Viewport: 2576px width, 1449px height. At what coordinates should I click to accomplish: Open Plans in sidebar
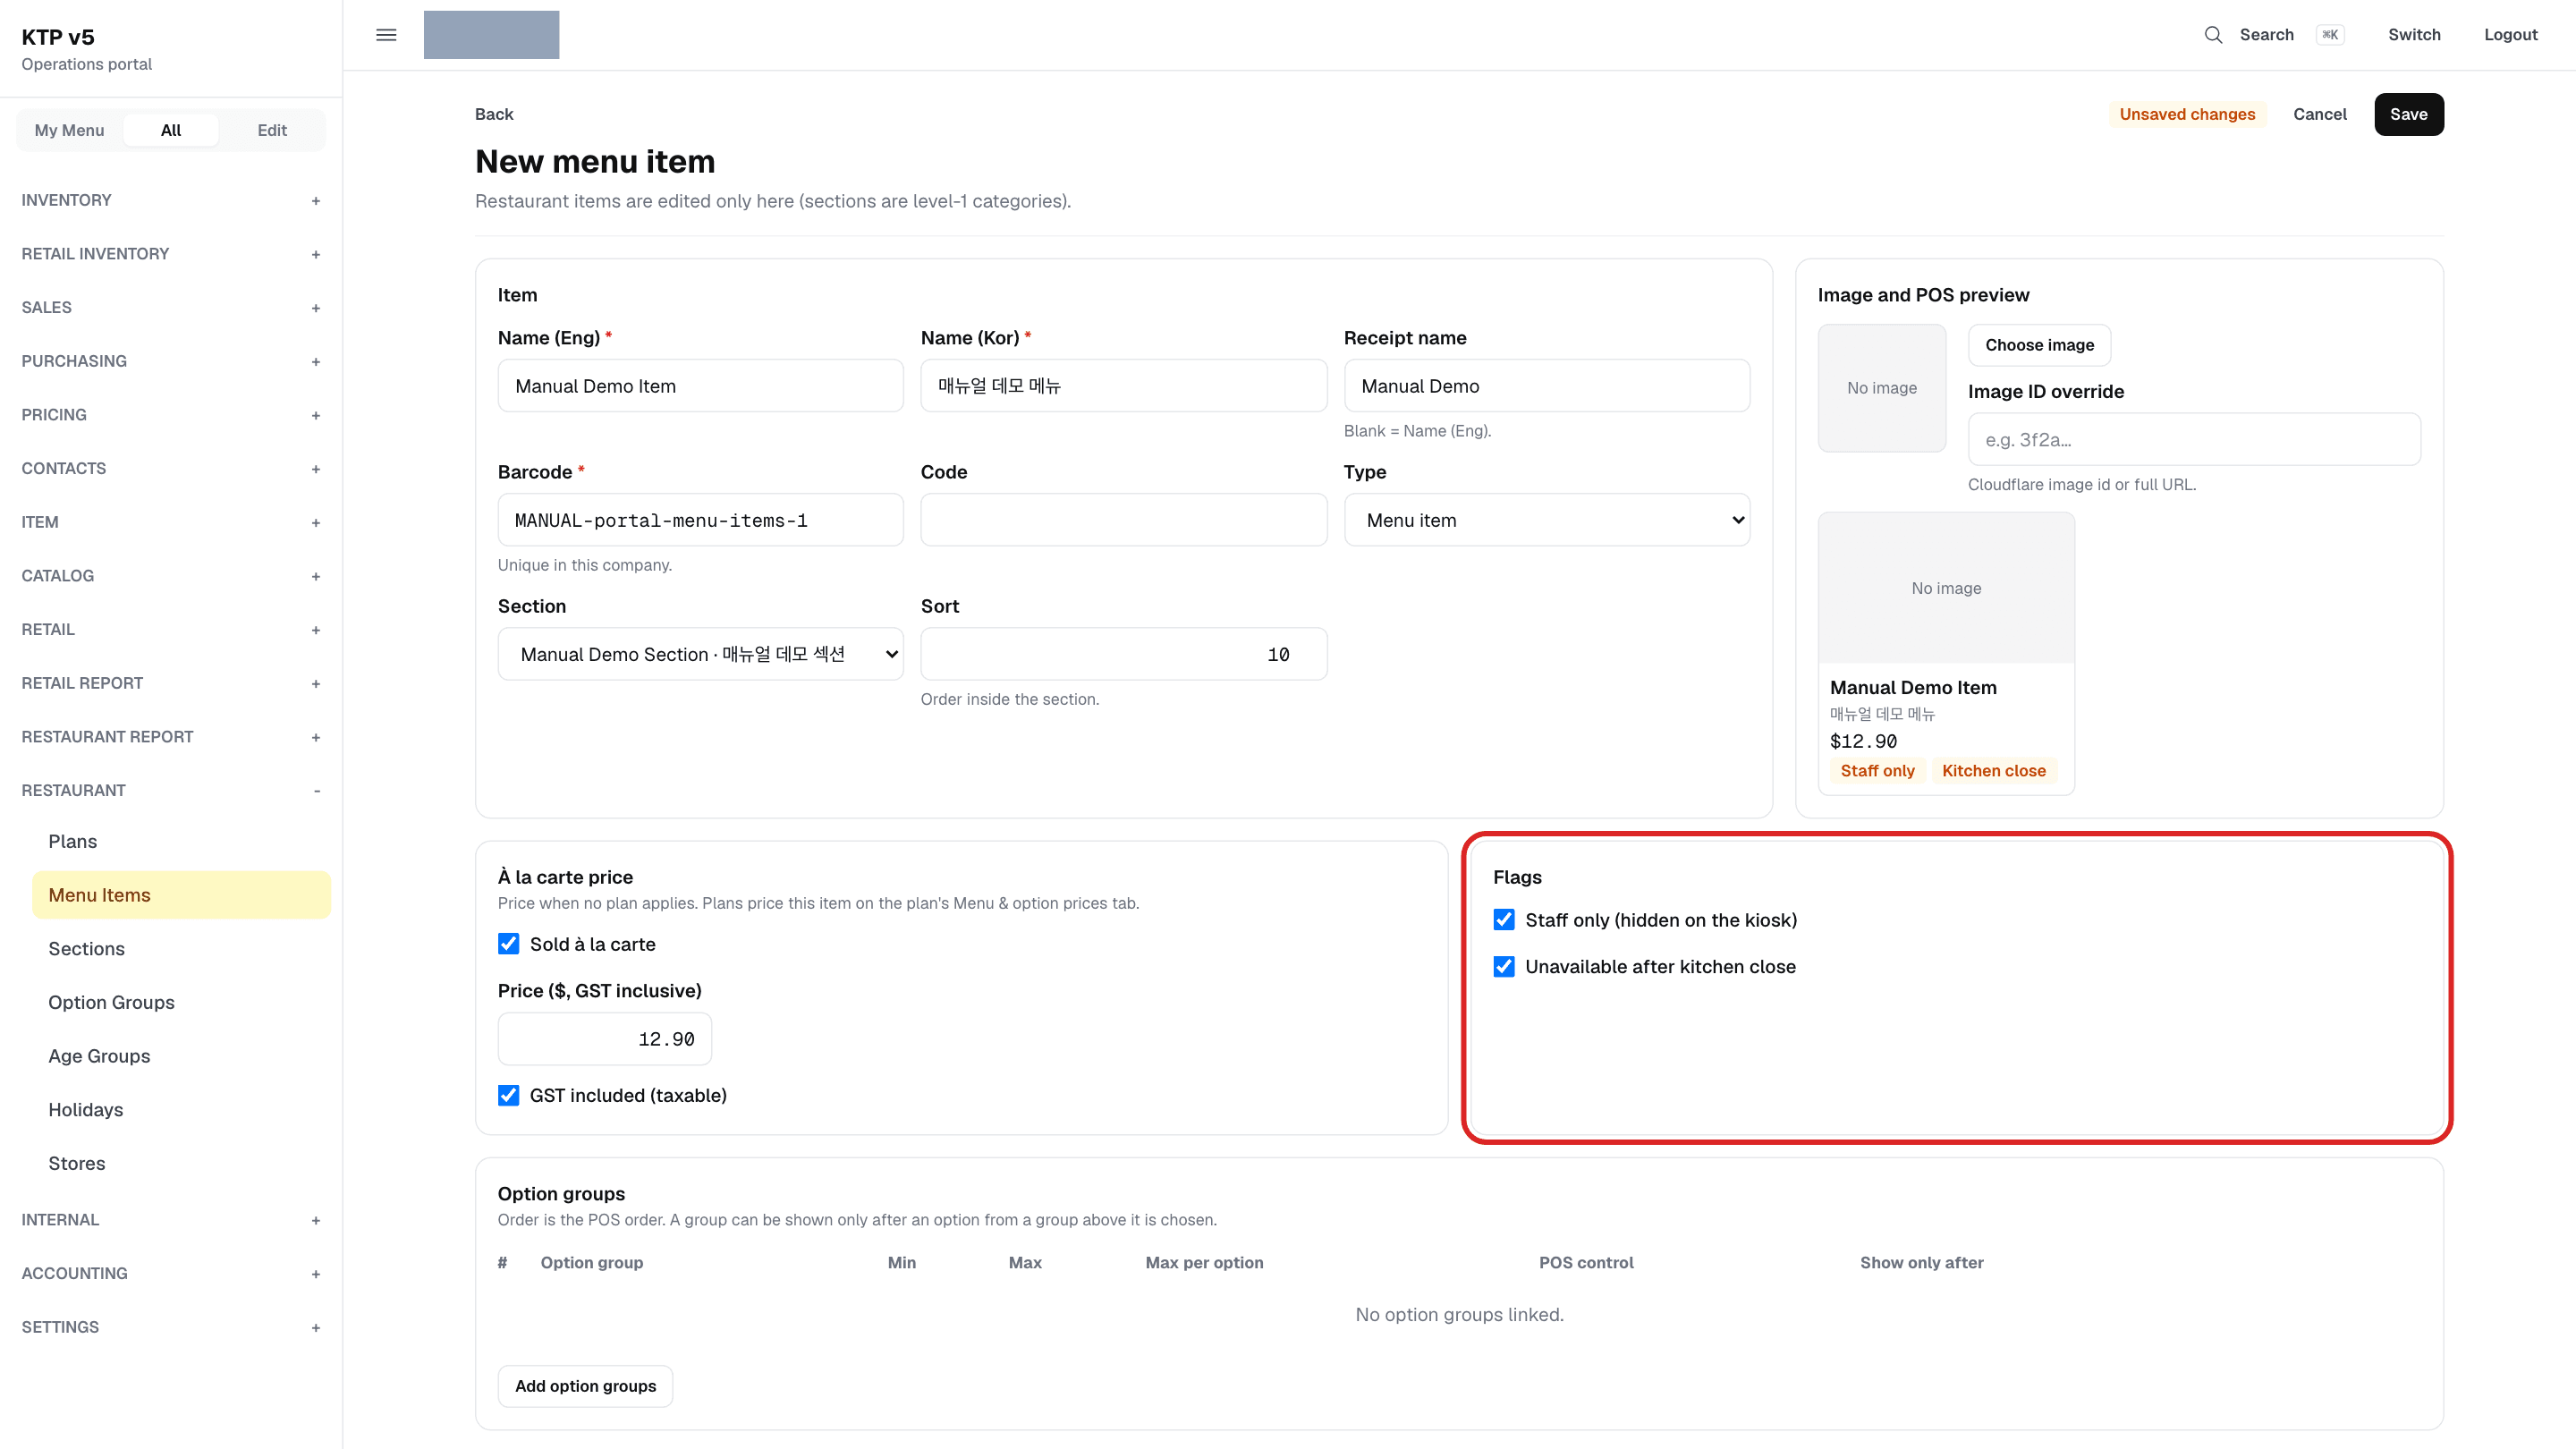click(x=181, y=842)
